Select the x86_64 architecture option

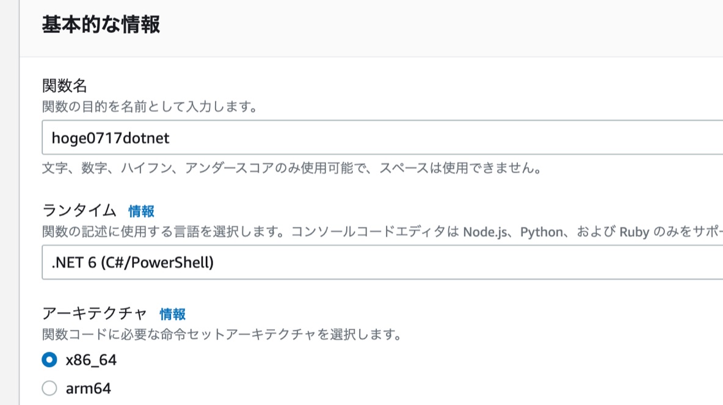coord(48,360)
